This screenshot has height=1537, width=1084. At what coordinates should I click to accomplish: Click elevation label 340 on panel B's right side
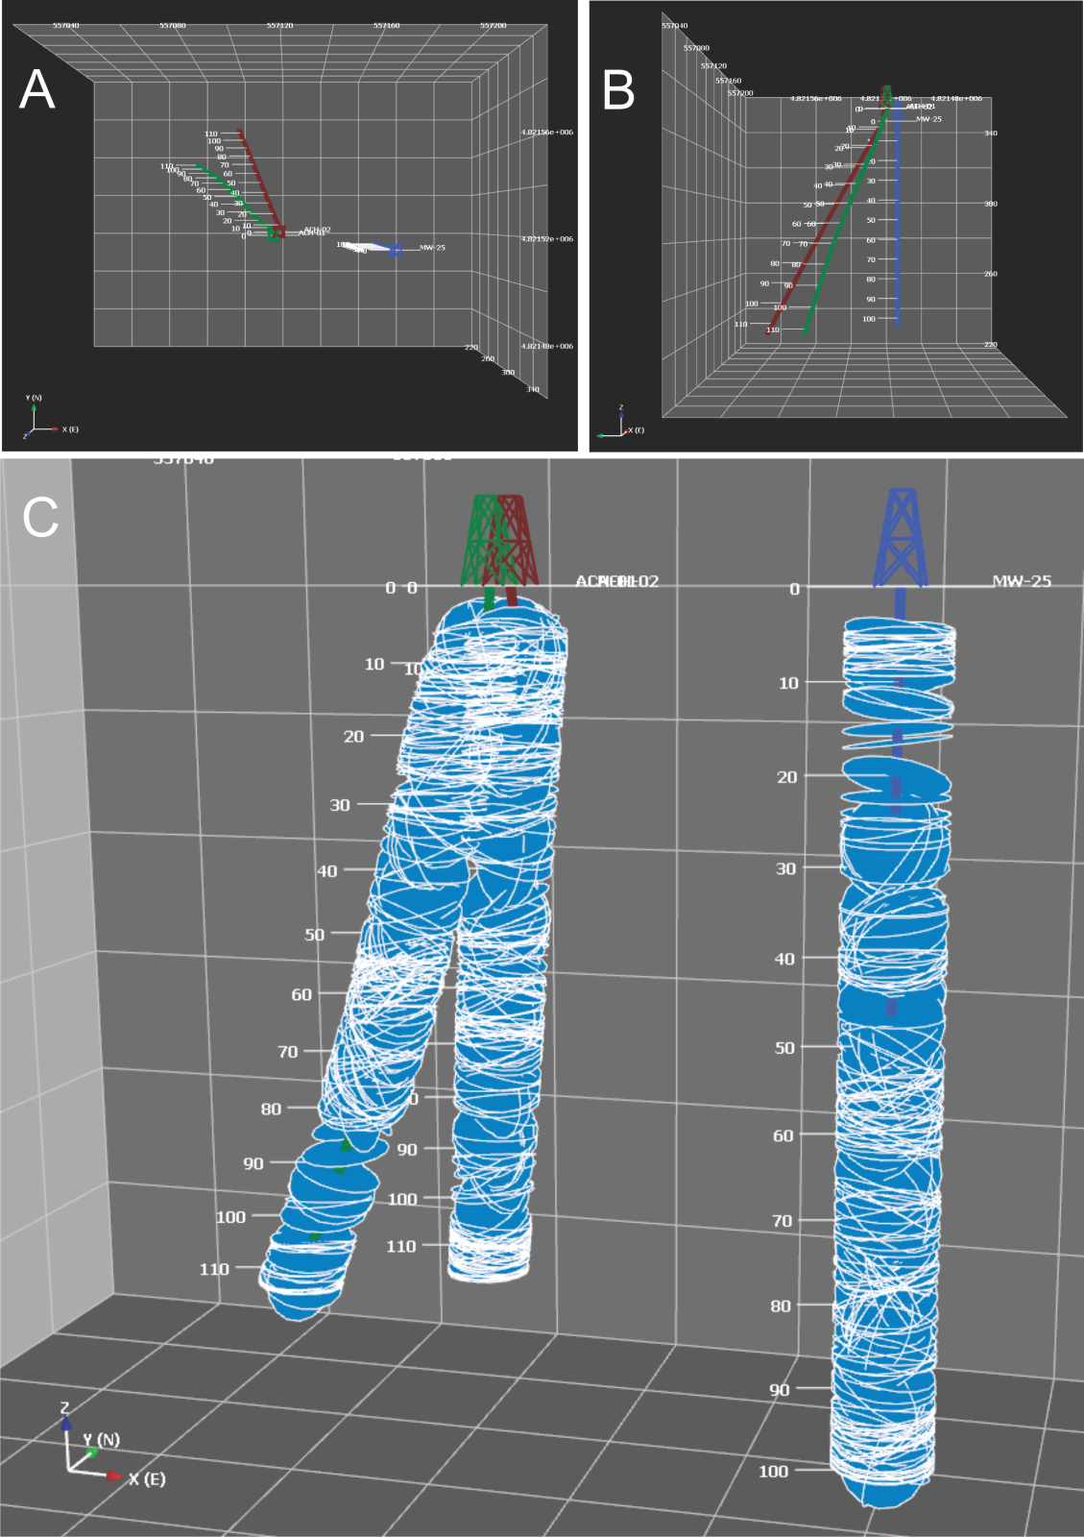click(x=990, y=134)
